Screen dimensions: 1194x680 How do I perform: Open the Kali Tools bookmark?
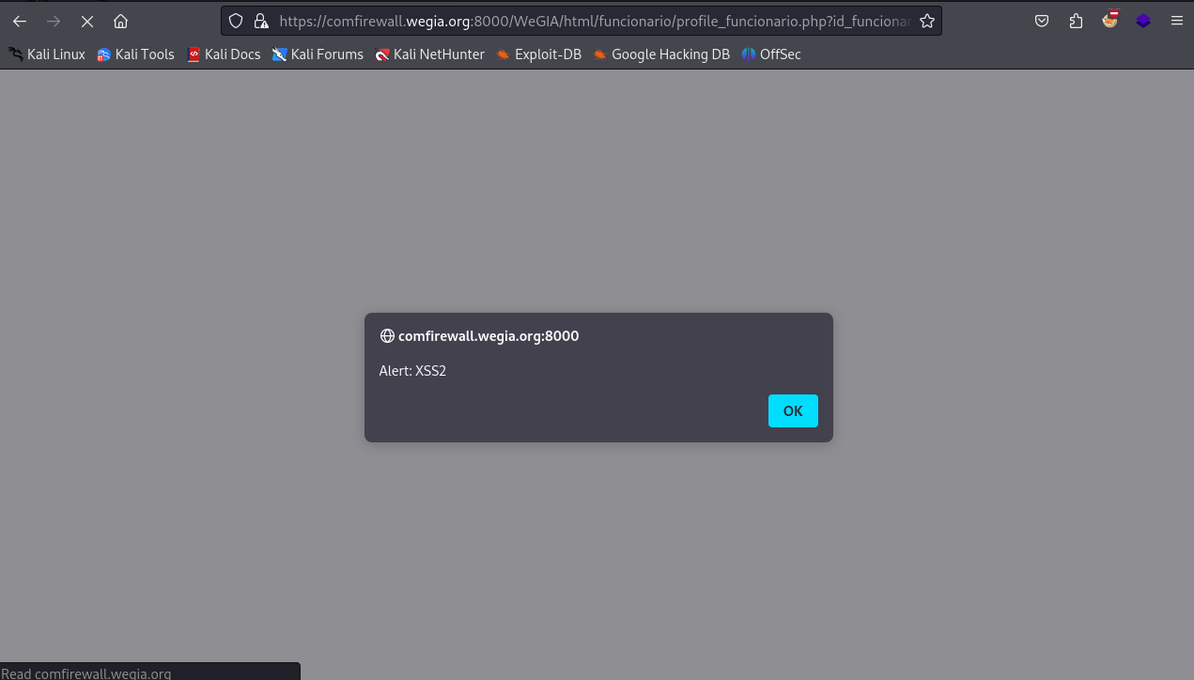(136, 54)
